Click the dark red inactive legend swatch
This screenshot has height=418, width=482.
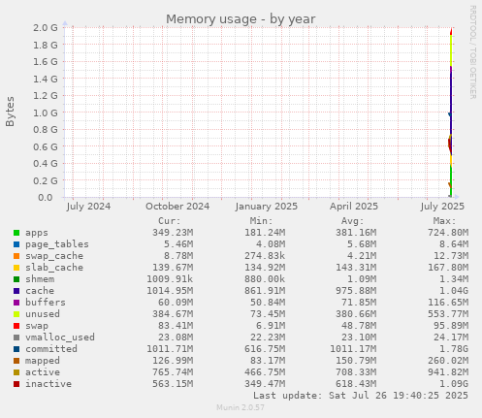(16, 384)
